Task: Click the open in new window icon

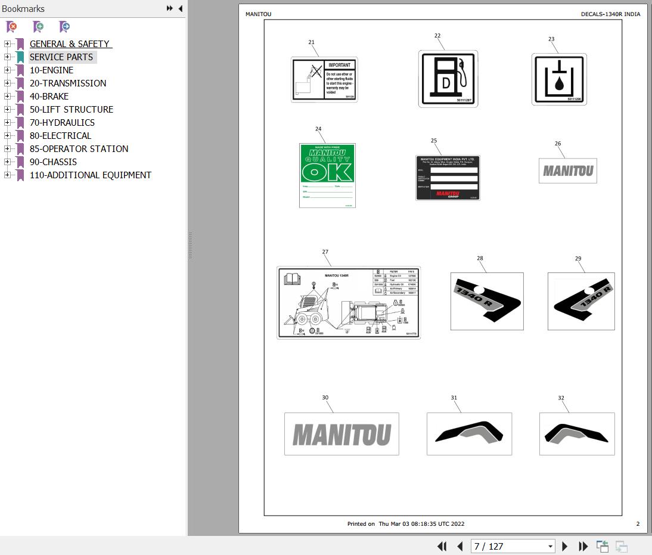Action: pyautogui.click(x=602, y=546)
